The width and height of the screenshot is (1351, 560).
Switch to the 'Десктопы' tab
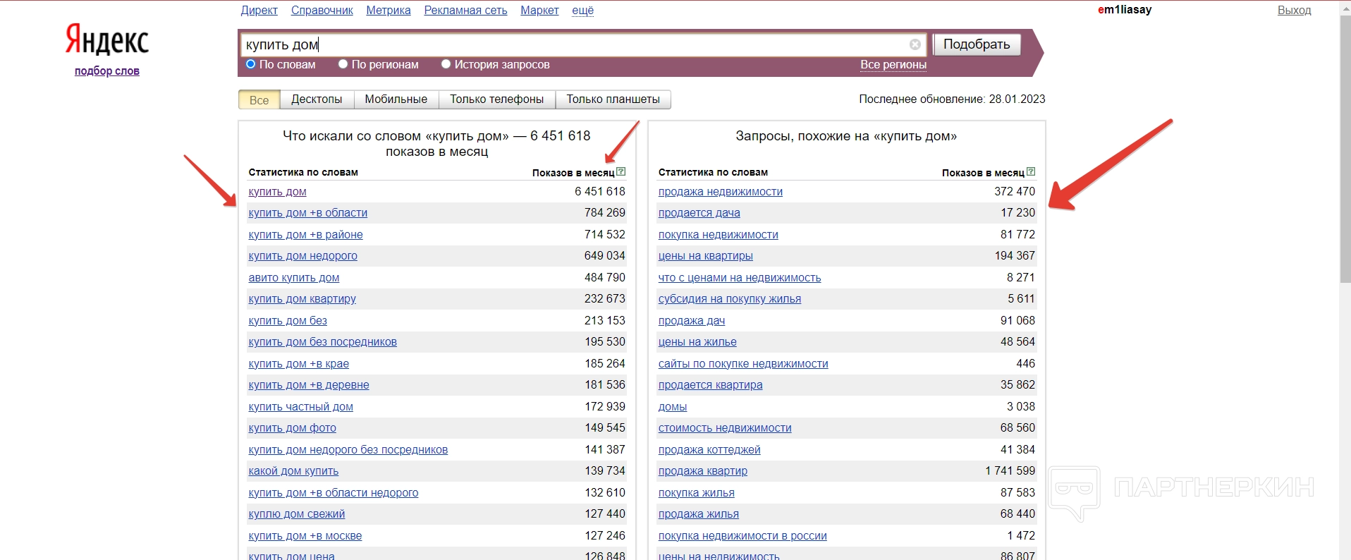[317, 99]
